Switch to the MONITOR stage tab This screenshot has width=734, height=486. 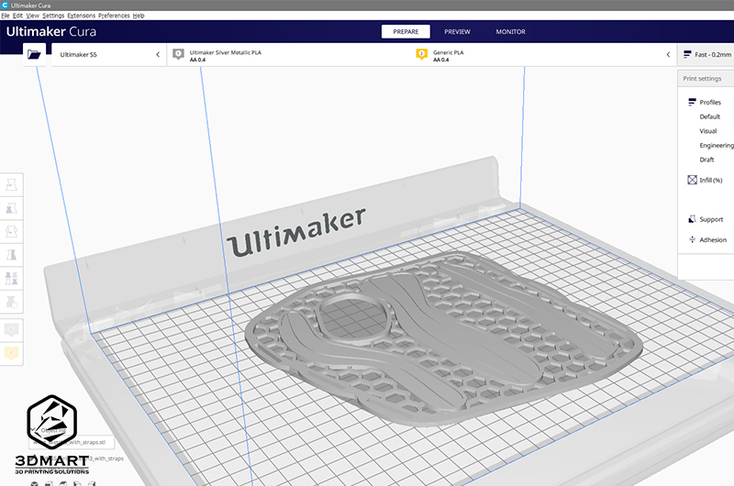point(510,31)
